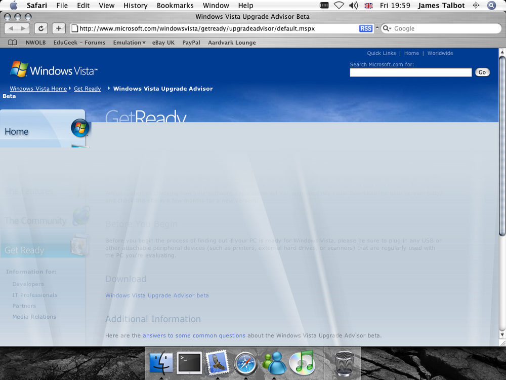
Task: Add a bookmark with the plus button
Action: [x=59, y=28]
